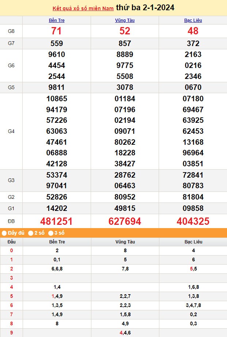The image size is (227, 337).
Task: Open the 'Kết quả xổ số miền Nam' link
Action: tap(83, 8)
